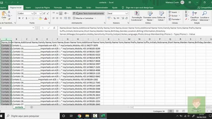
Task: Open Localizar e Selecionar
Action: point(205,16)
